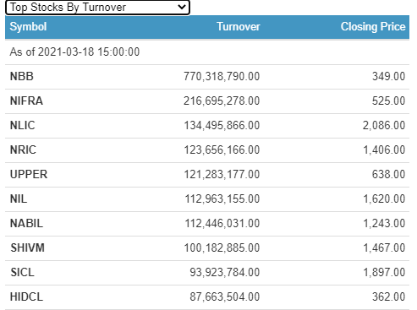Click NBB turnover value 770,318,790.00
Viewport: 417px width, 310px height.
(x=222, y=76)
